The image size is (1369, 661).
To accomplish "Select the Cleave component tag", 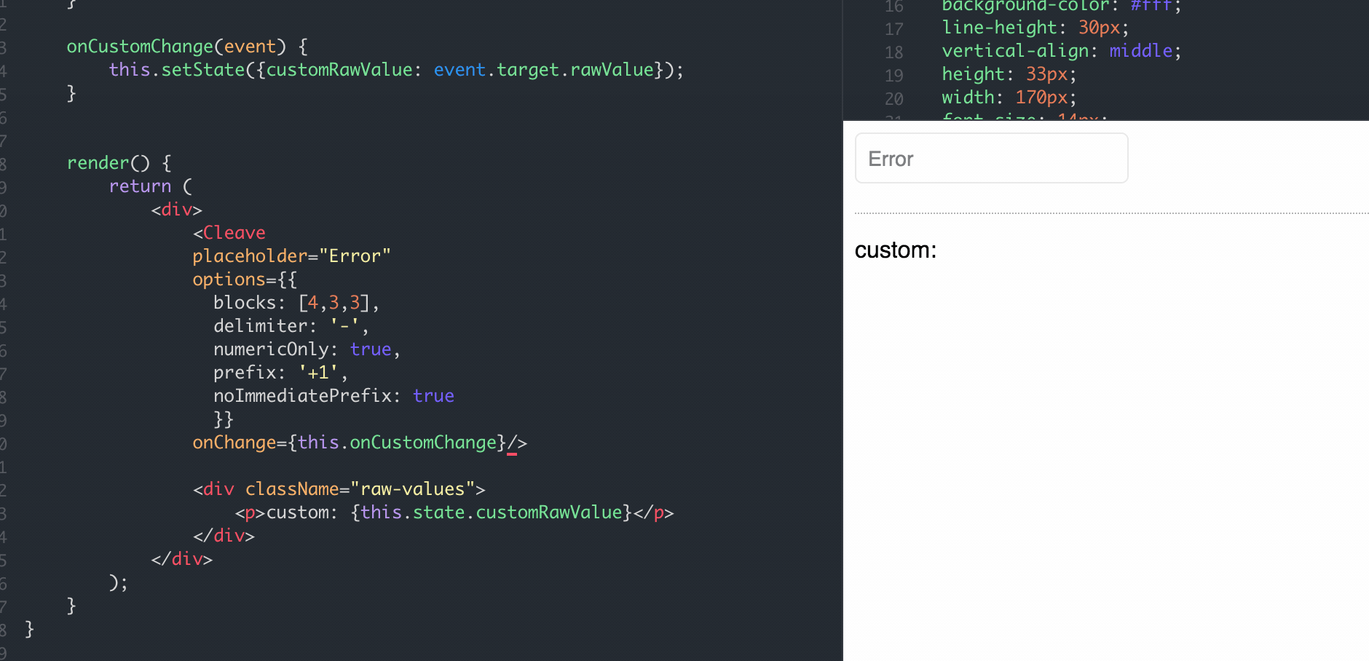I will (233, 232).
